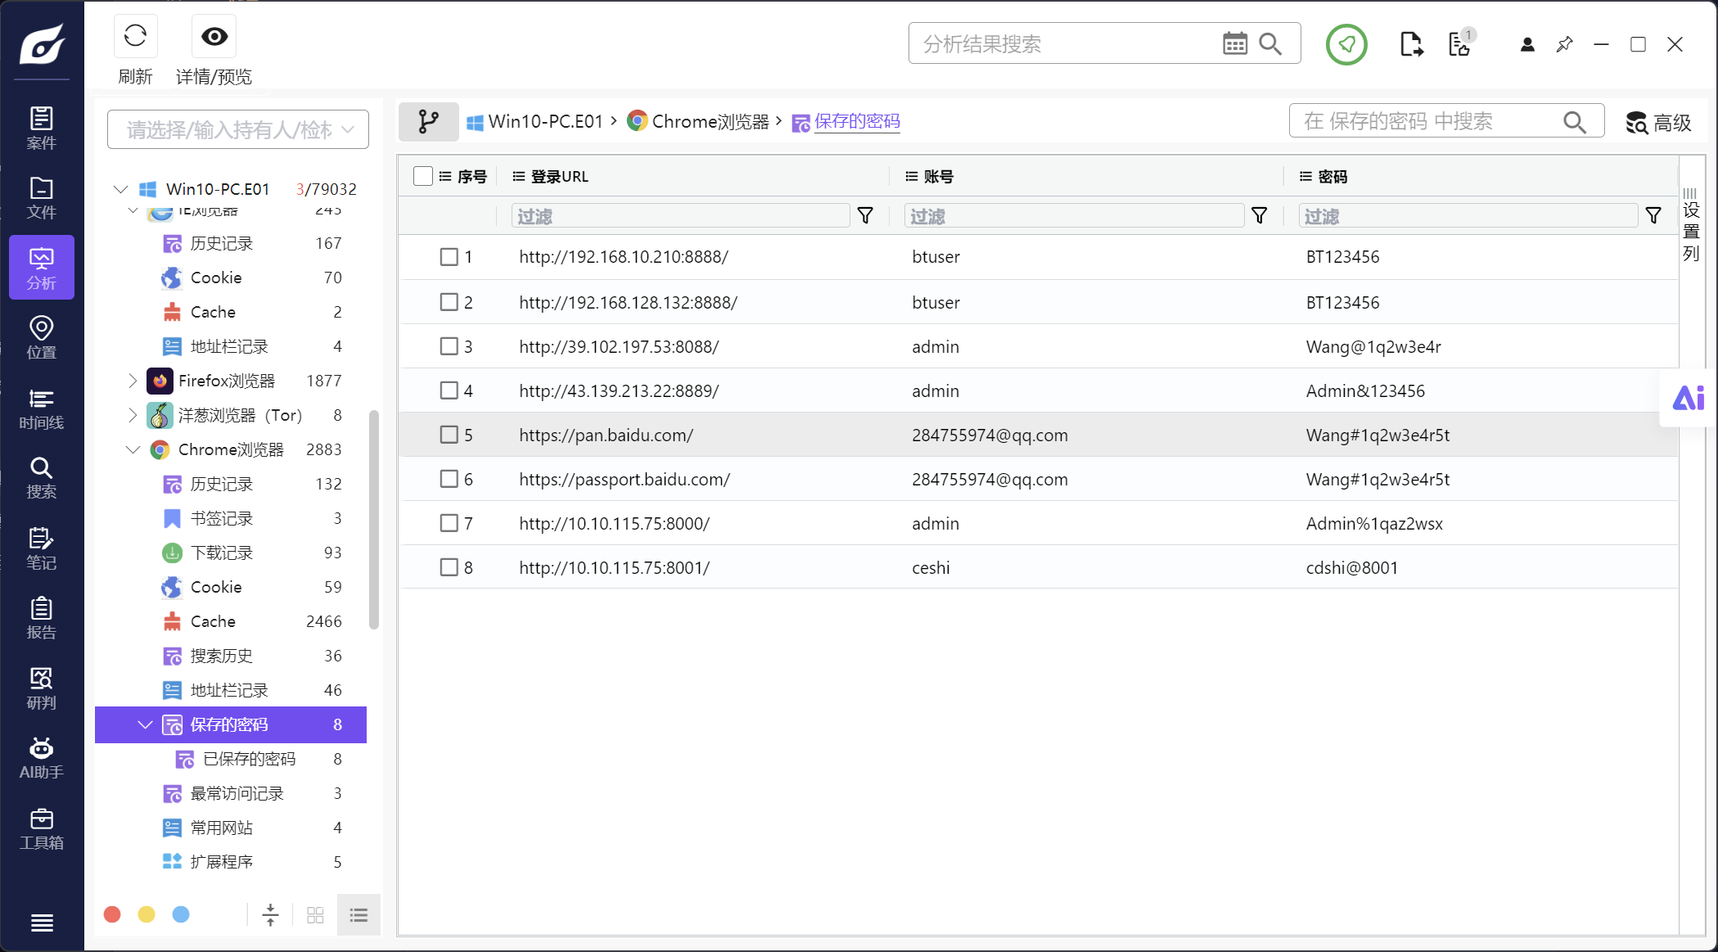Screen dimensions: 1718x952
Task: Open the 详情/预览 eye icon
Action: pyautogui.click(x=214, y=36)
